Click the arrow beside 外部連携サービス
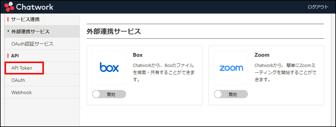336x127 pixels. (x=8, y=32)
